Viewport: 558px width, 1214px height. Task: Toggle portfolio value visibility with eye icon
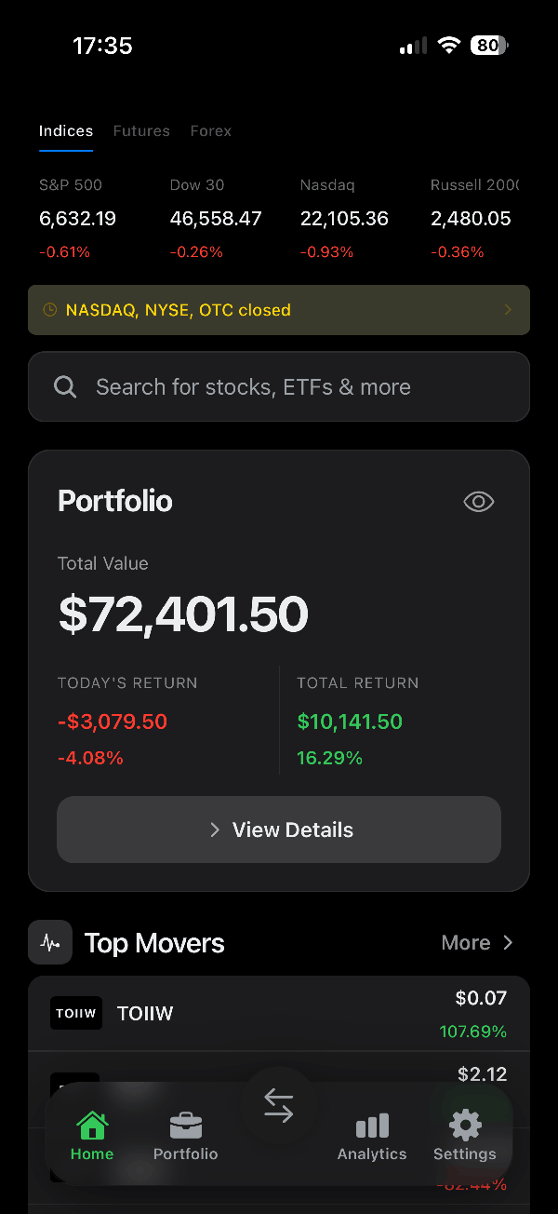coord(478,501)
